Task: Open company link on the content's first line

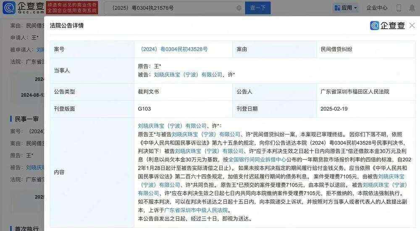Action: click(172, 126)
